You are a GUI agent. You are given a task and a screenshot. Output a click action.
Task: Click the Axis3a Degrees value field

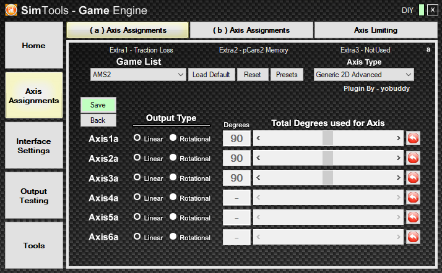[236, 178]
